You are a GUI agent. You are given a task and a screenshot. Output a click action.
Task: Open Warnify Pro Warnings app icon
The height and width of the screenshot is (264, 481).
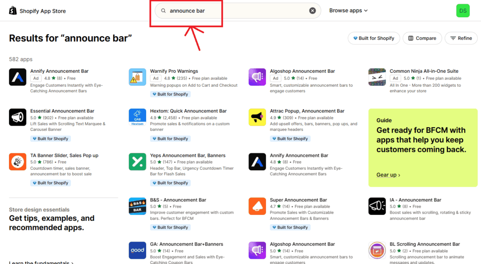[138, 77]
